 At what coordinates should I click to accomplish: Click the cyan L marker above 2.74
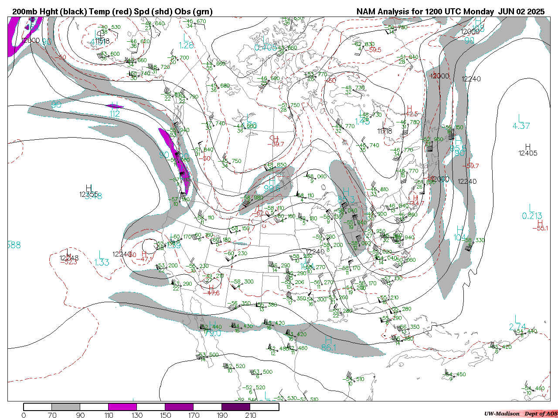[517, 319]
